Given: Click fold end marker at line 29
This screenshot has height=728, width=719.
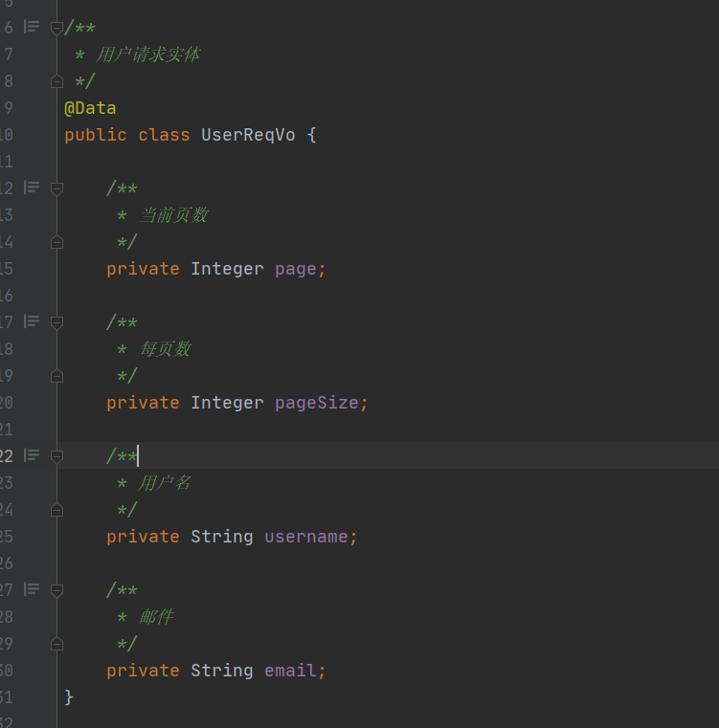Looking at the screenshot, I should pos(56,644).
